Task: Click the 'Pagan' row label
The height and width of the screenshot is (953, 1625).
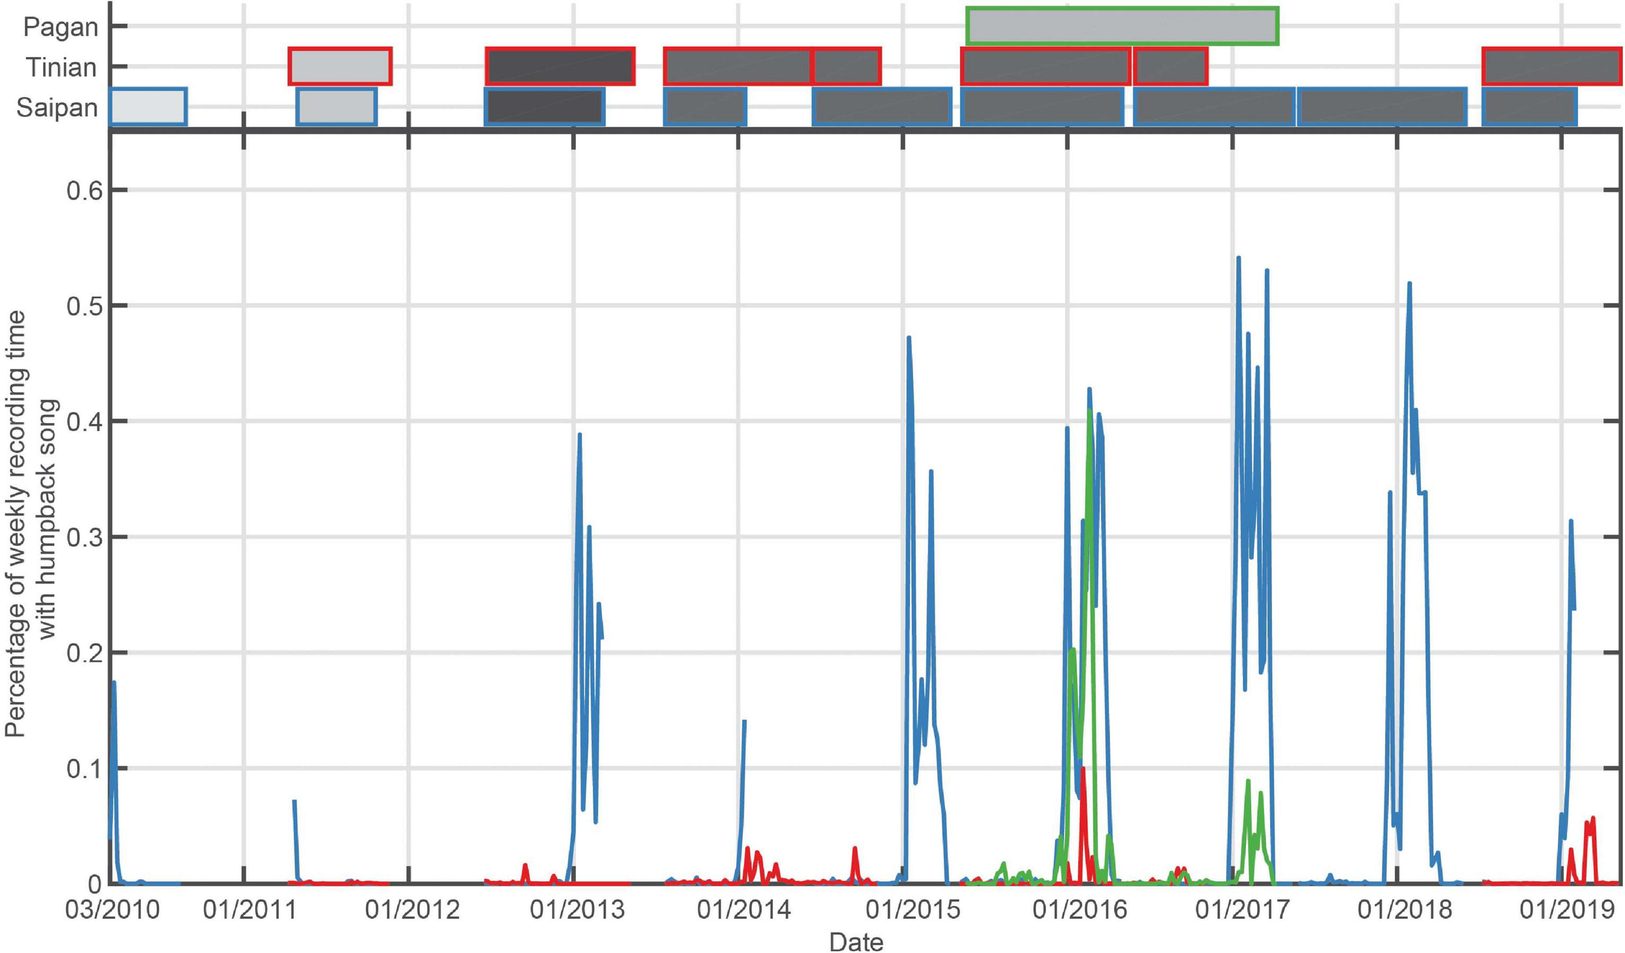Action: point(60,27)
